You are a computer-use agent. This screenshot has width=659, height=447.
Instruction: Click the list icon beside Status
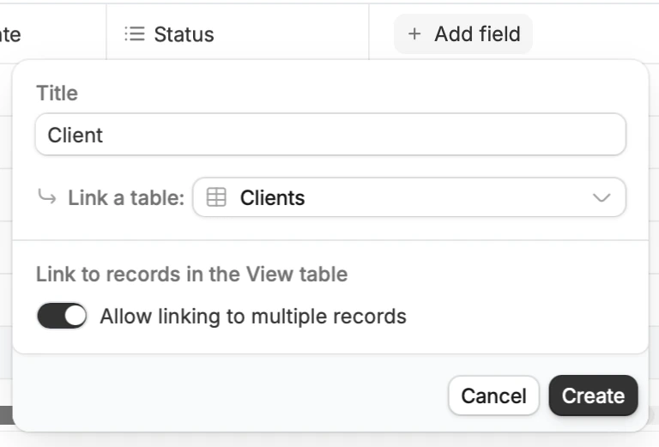pyautogui.click(x=135, y=34)
